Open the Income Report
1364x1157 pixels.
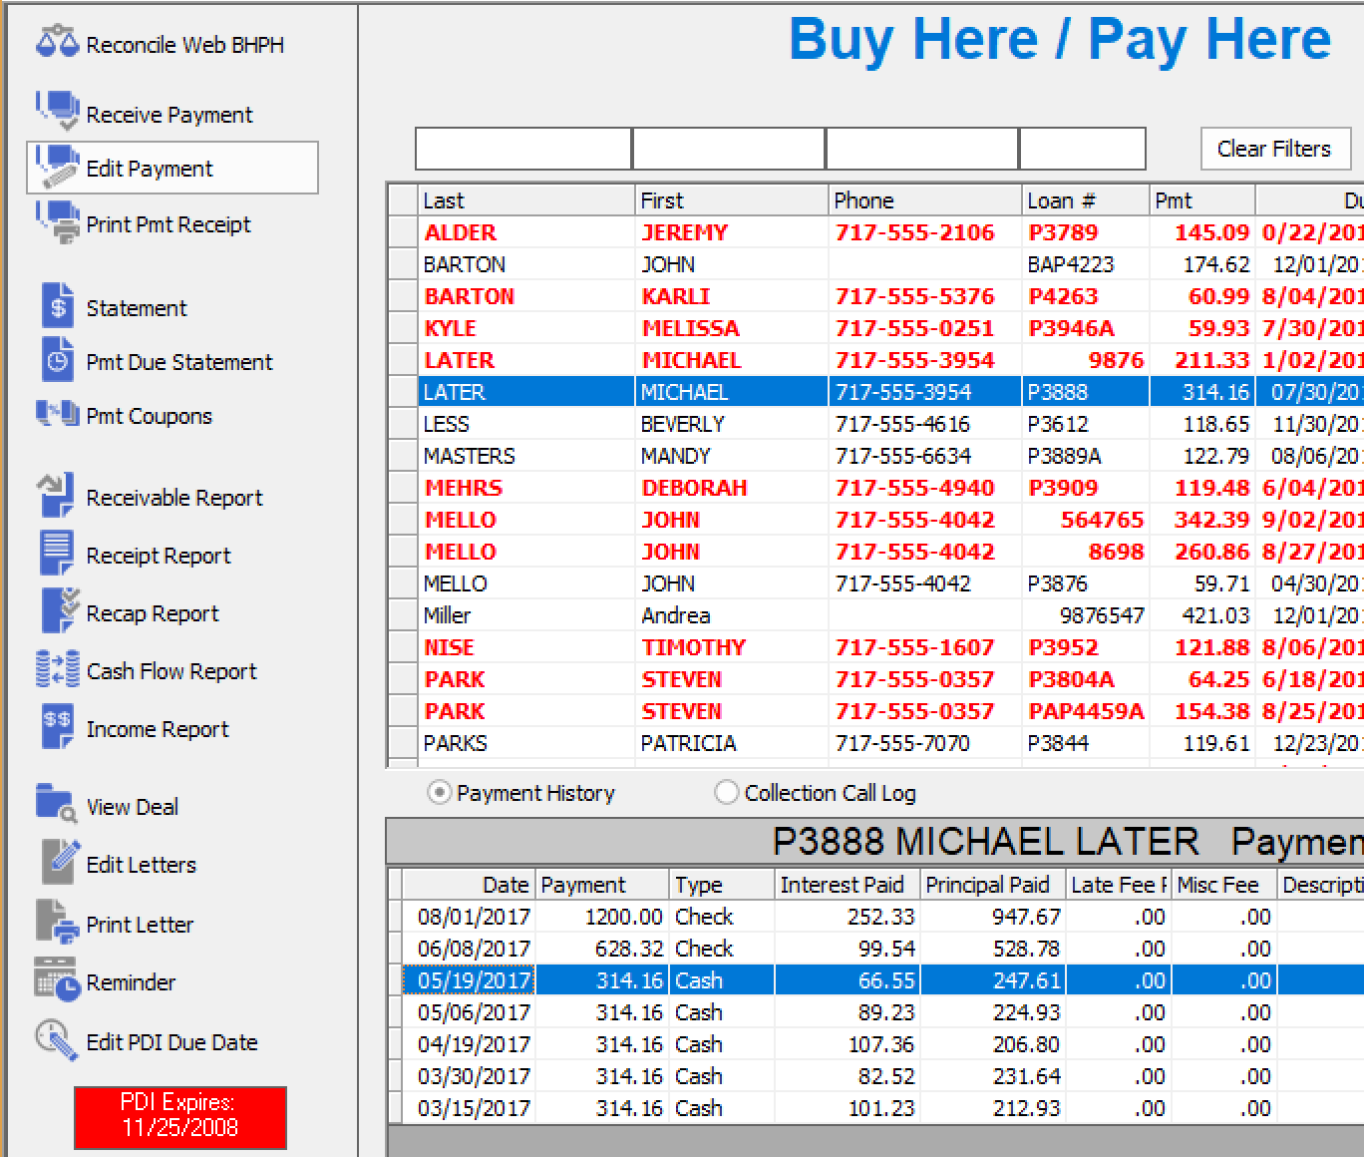157,728
